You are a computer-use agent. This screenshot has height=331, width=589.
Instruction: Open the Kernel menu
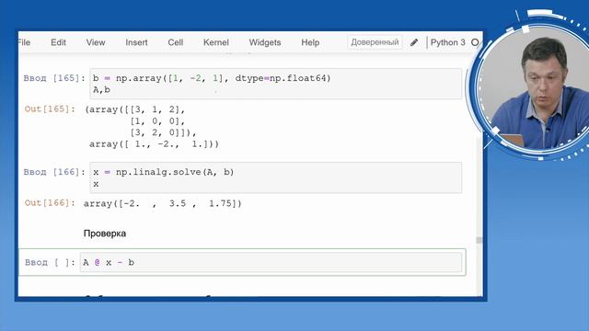coord(216,42)
